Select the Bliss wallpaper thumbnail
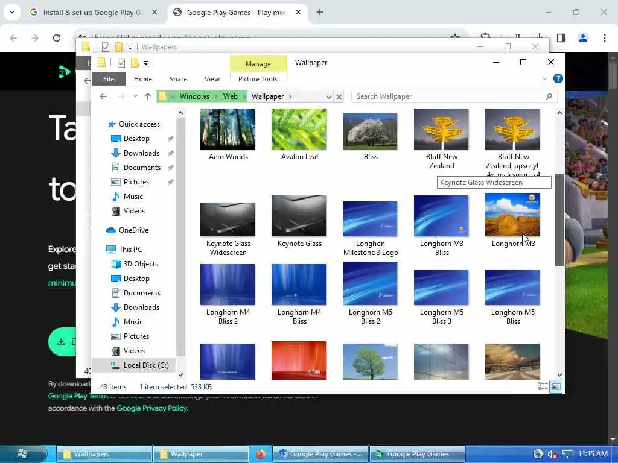This screenshot has width=618, height=463. 370,131
